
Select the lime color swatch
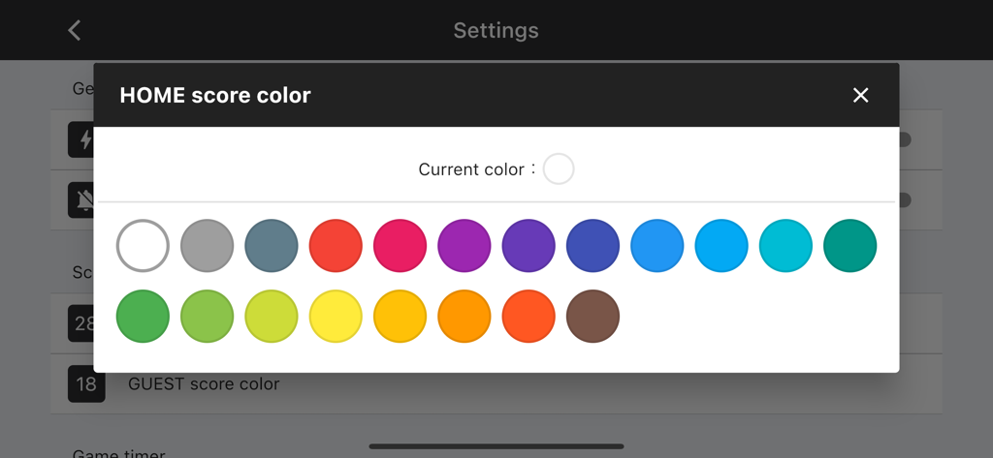pos(272,316)
